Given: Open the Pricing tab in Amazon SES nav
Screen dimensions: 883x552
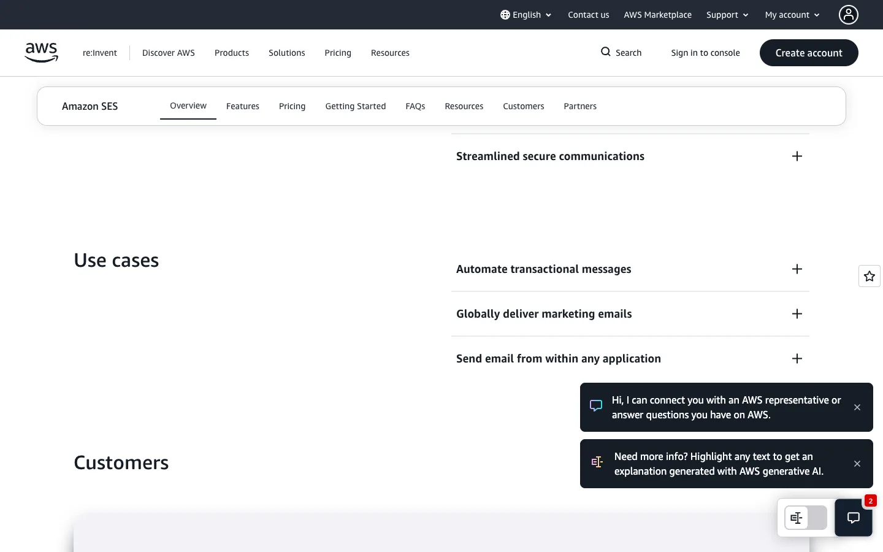Looking at the screenshot, I should pyautogui.click(x=292, y=106).
